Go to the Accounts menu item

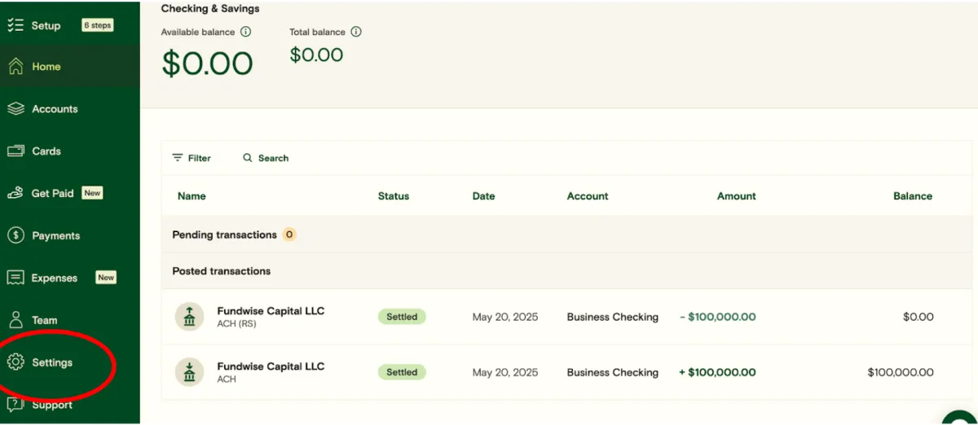point(55,109)
